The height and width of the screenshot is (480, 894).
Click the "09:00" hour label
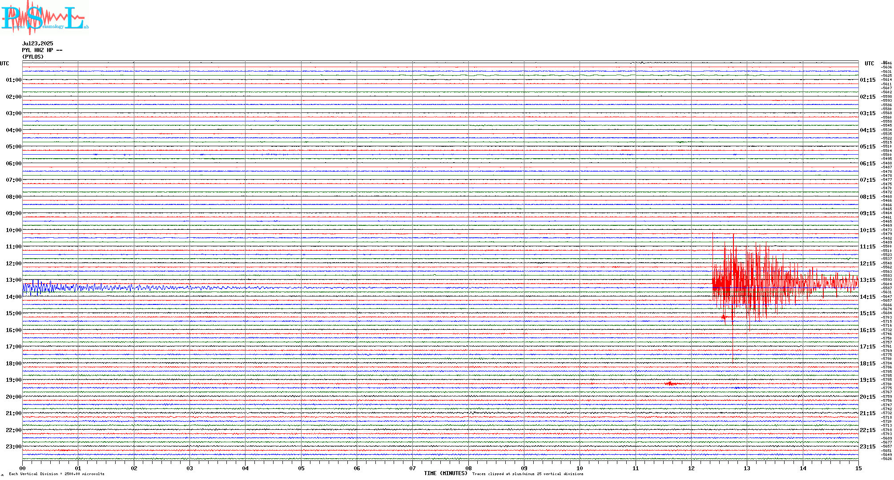click(x=14, y=213)
